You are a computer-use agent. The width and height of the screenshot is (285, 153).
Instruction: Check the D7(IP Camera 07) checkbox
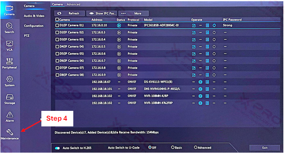tap(57, 68)
